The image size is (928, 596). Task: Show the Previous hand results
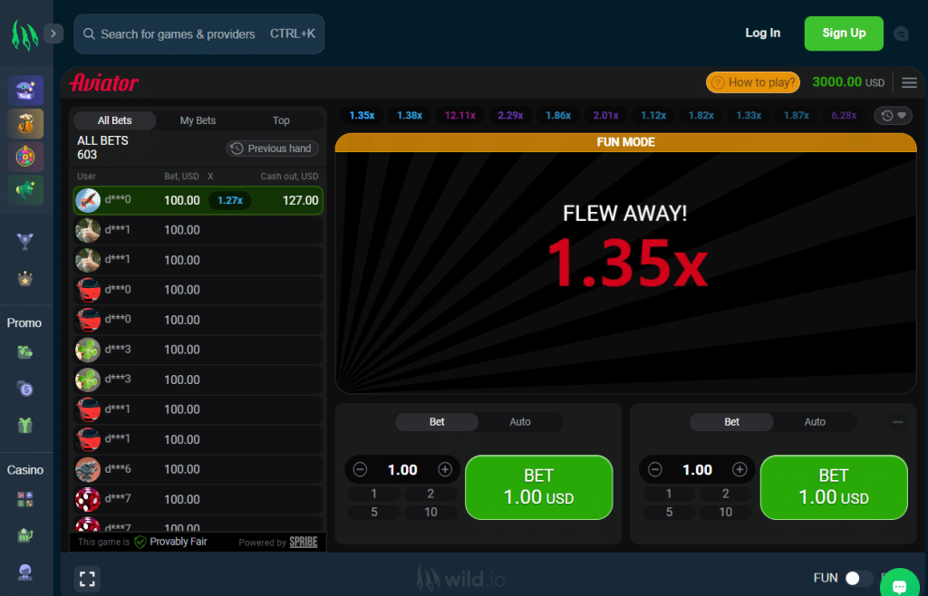point(272,149)
